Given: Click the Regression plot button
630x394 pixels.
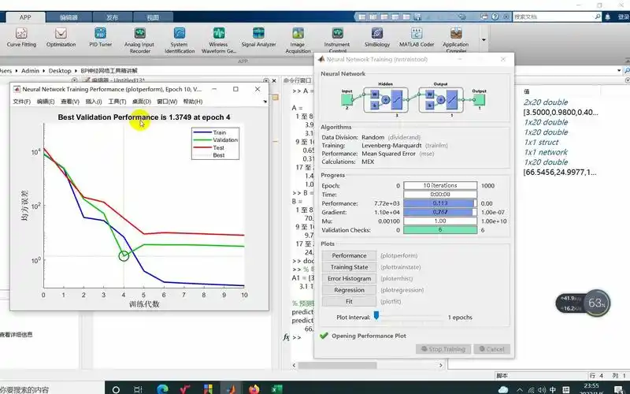Looking at the screenshot, I should tap(349, 290).
